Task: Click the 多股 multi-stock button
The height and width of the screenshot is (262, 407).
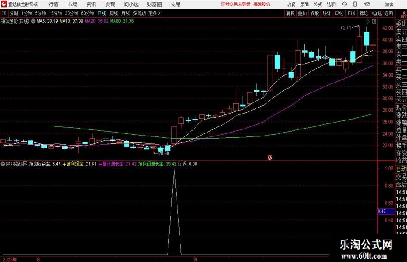Action: [314, 13]
